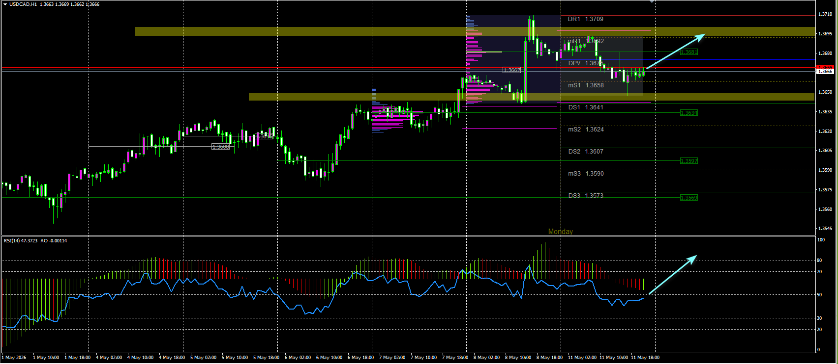Click the 11 May 18:00 time axis label
Screen dimensions: 838x364
coord(645,358)
